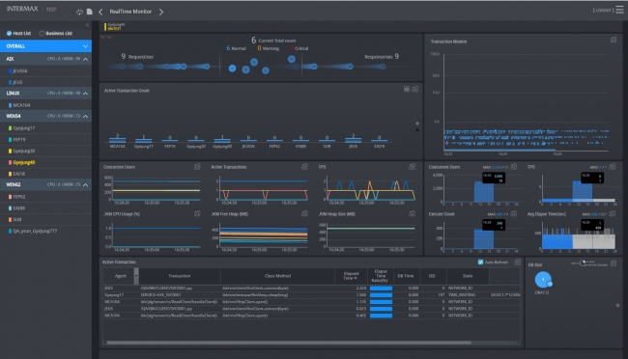The height and width of the screenshot is (359, 628).
Task: Select the SUB host in sidebar
Action: point(17,220)
